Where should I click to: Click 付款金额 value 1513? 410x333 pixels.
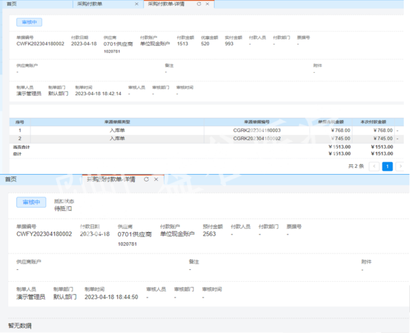pyautogui.click(x=183, y=44)
